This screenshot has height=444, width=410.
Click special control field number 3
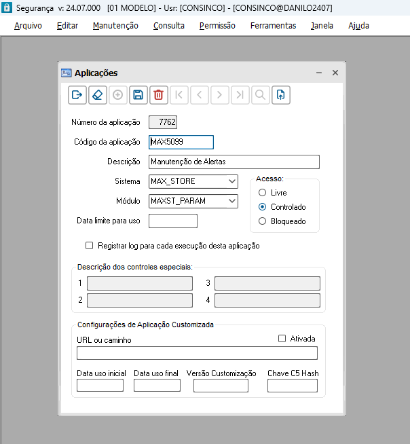[267, 284]
